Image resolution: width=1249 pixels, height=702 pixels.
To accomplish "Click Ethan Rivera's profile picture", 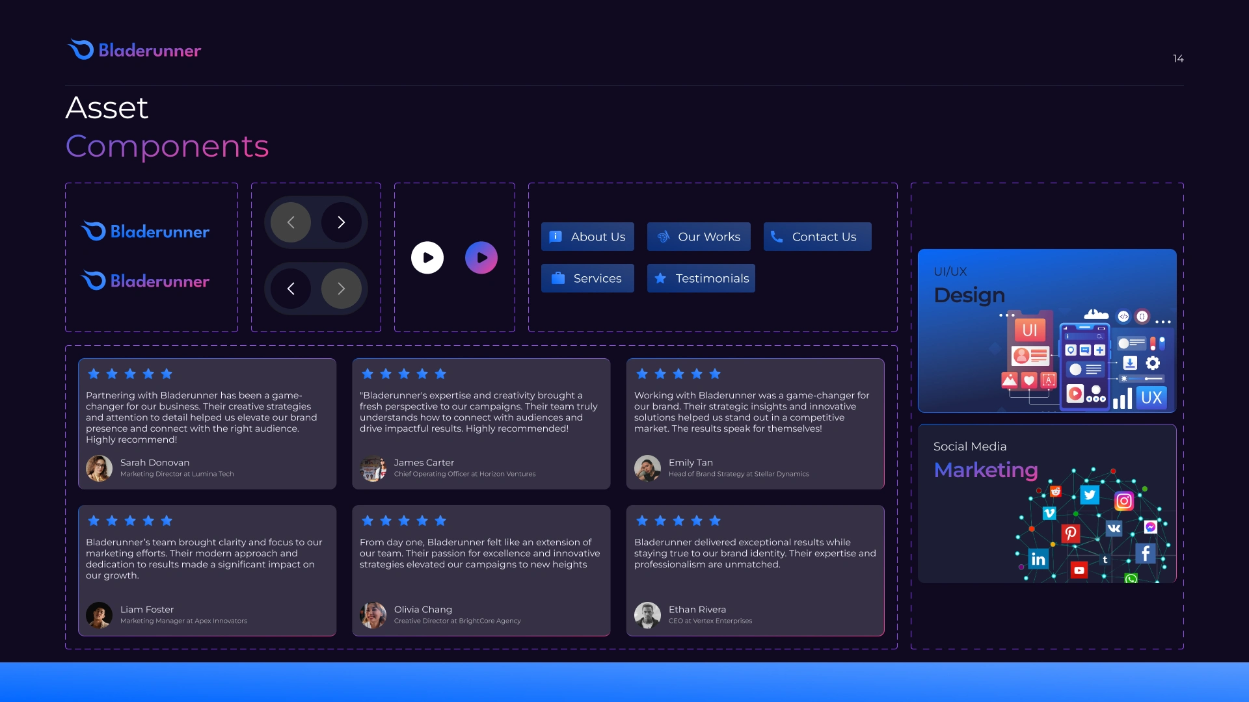I will tap(647, 615).
